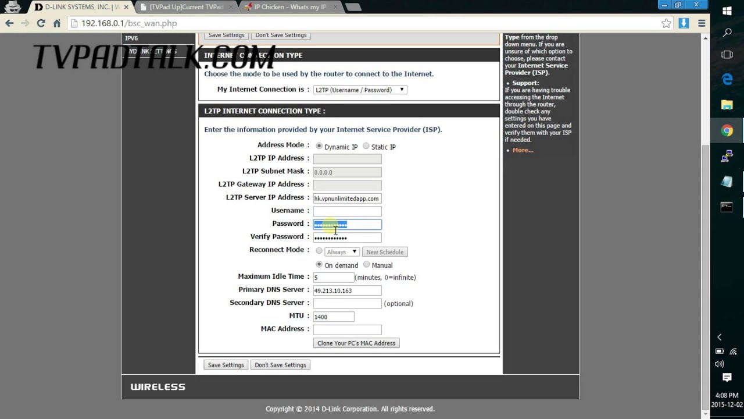744x419 pixels.
Task: Open the download extension icon in toolbar
Action: point(684,23)
